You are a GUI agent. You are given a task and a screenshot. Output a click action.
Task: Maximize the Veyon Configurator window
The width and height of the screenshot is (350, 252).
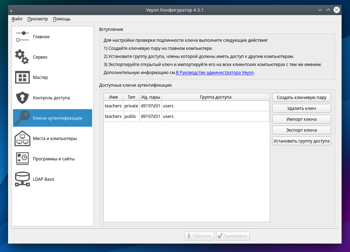tap(328, 10)
